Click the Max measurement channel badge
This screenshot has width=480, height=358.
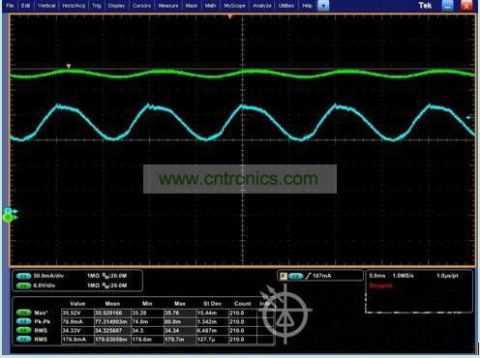click(x=23, y=313)
